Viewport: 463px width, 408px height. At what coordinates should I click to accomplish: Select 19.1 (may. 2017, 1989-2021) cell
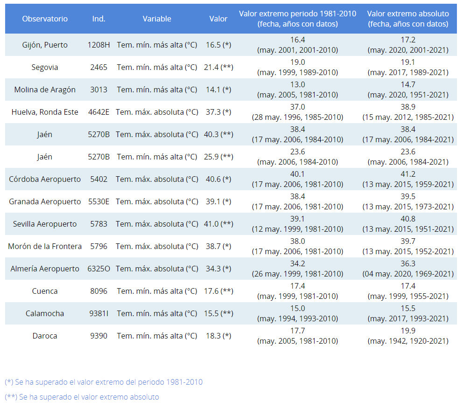pyautogui.click(x=408, y=67)
